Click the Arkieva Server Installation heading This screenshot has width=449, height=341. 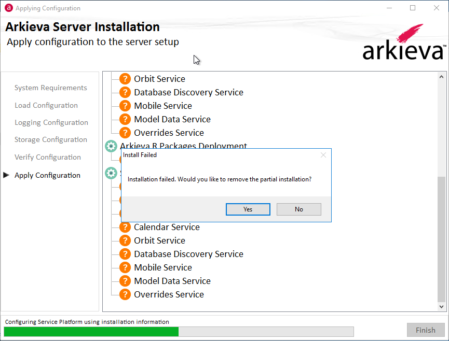pyautogui.click(x=83, y=27)
